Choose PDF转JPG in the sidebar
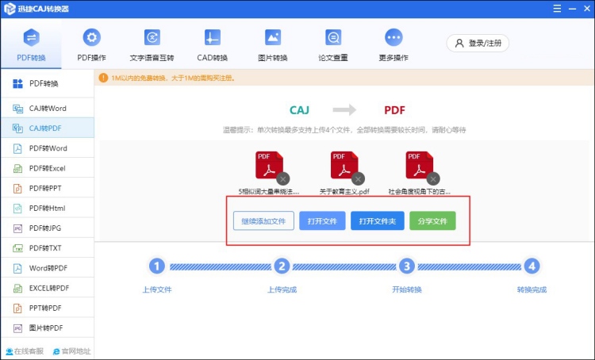595x360 pixels. [48, 228]
